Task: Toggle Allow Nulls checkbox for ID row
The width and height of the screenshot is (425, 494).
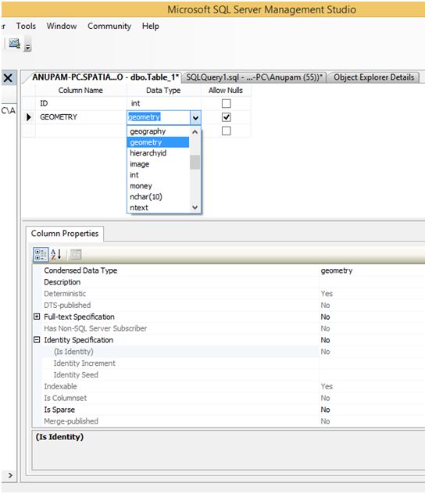Action: 226,103
